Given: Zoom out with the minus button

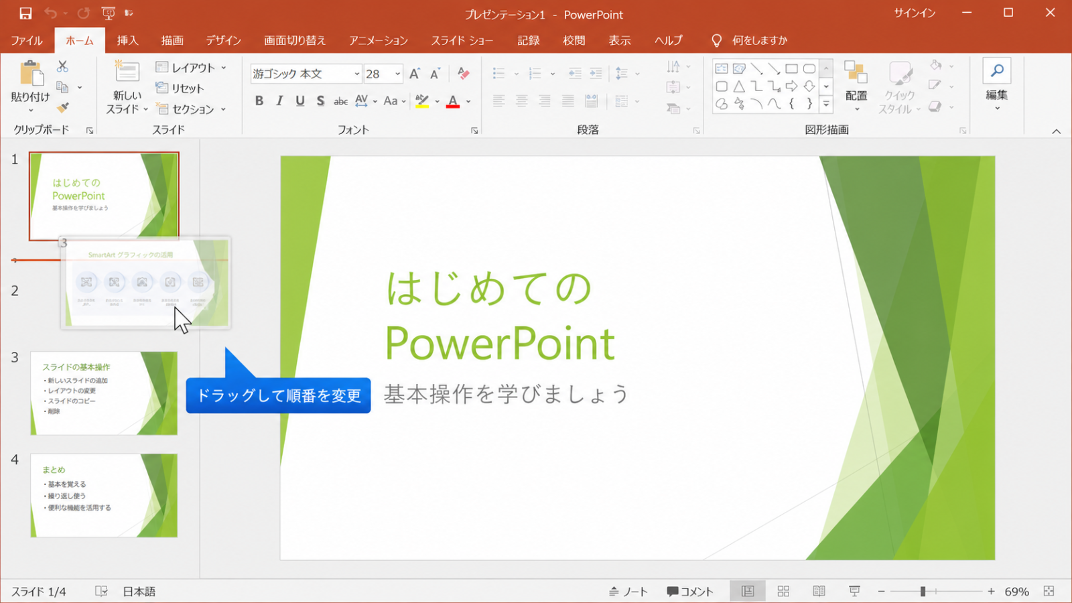Looking at the screenshot, I should click(882, 592).
